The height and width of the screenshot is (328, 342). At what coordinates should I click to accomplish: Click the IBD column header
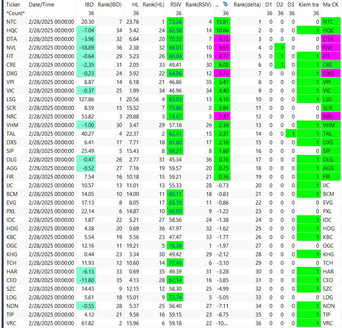[x=89, y=4]
